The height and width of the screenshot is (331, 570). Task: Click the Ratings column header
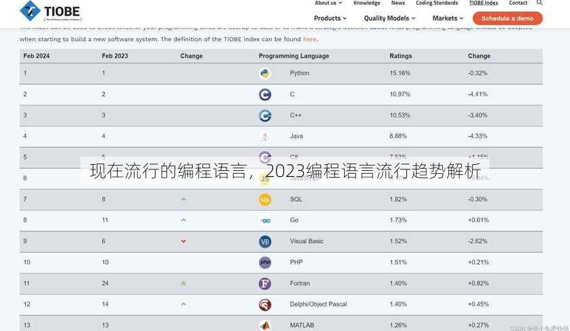click(x=400, y=56)
